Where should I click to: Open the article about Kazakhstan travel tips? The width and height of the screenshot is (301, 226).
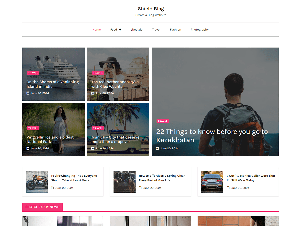click(x=212, y=136)
